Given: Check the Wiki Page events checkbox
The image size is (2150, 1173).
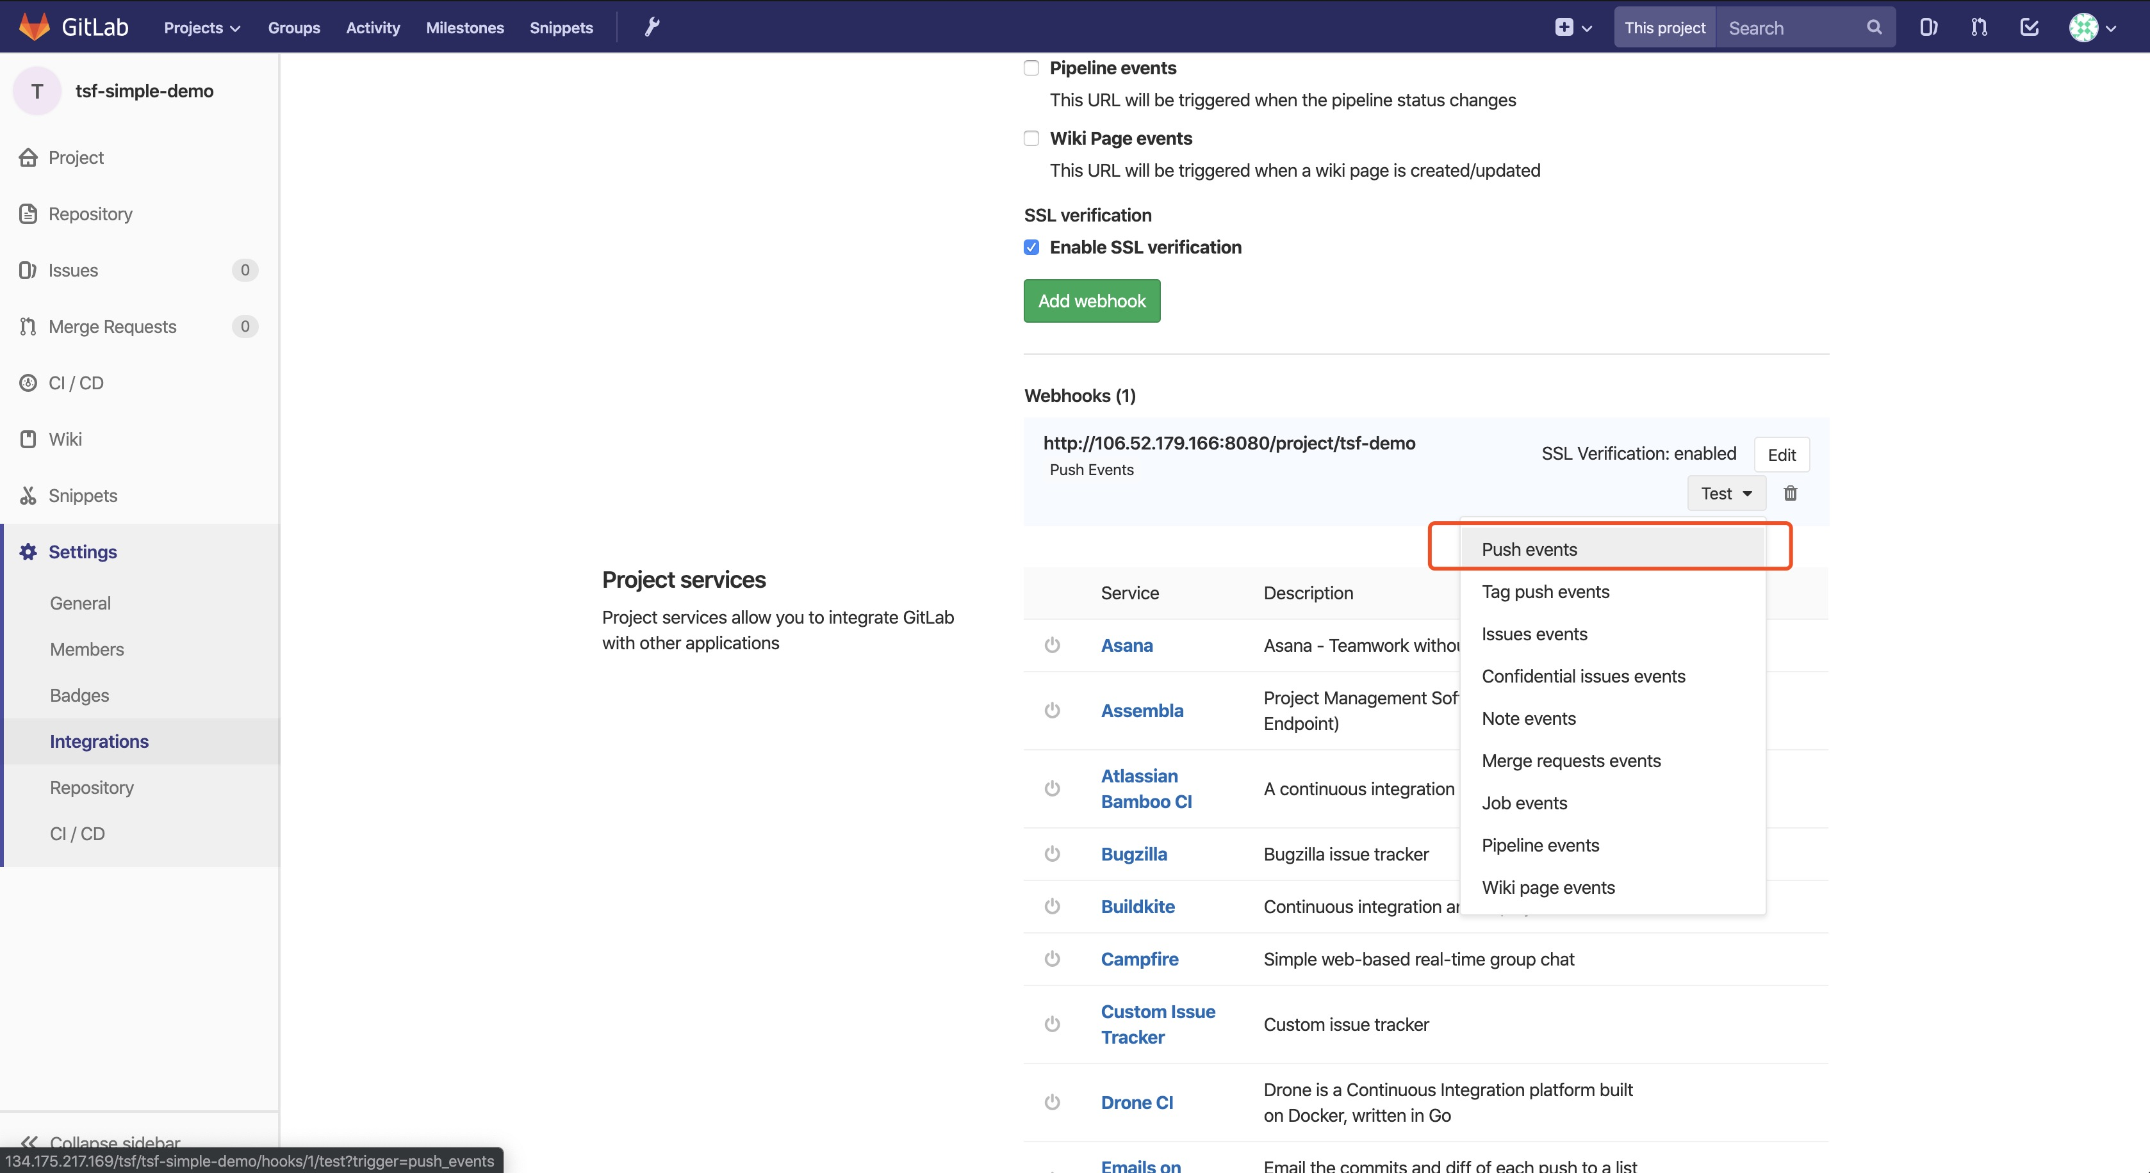Looking at the screenshot, I should point(1031,138).
